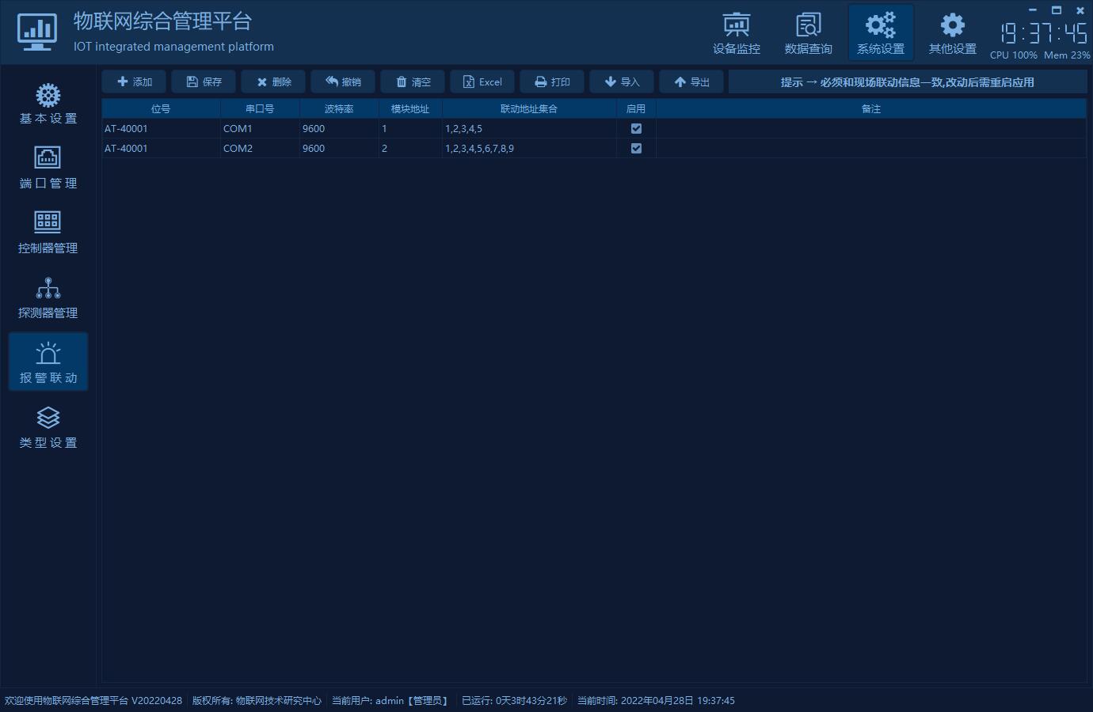Screen dimensions: 1093x712
Task: Print the table using 打印
Action: pyautogui.click(x=552, y=82)
